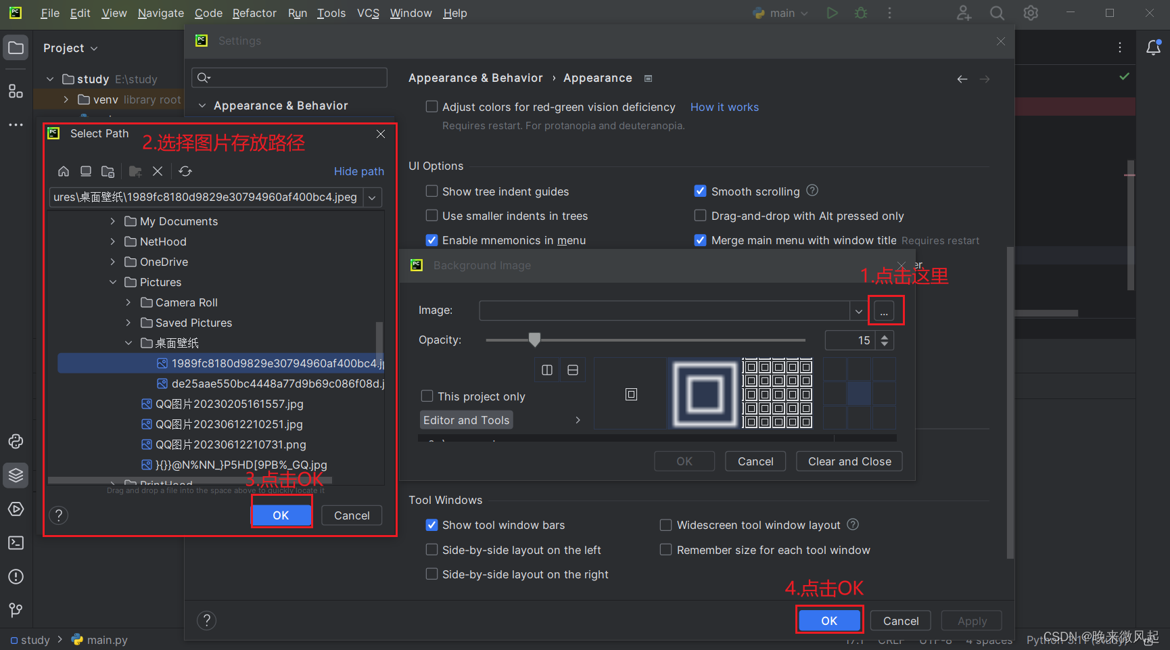
Task: Open the Notifications bell icon
Action: point(1154,47)
